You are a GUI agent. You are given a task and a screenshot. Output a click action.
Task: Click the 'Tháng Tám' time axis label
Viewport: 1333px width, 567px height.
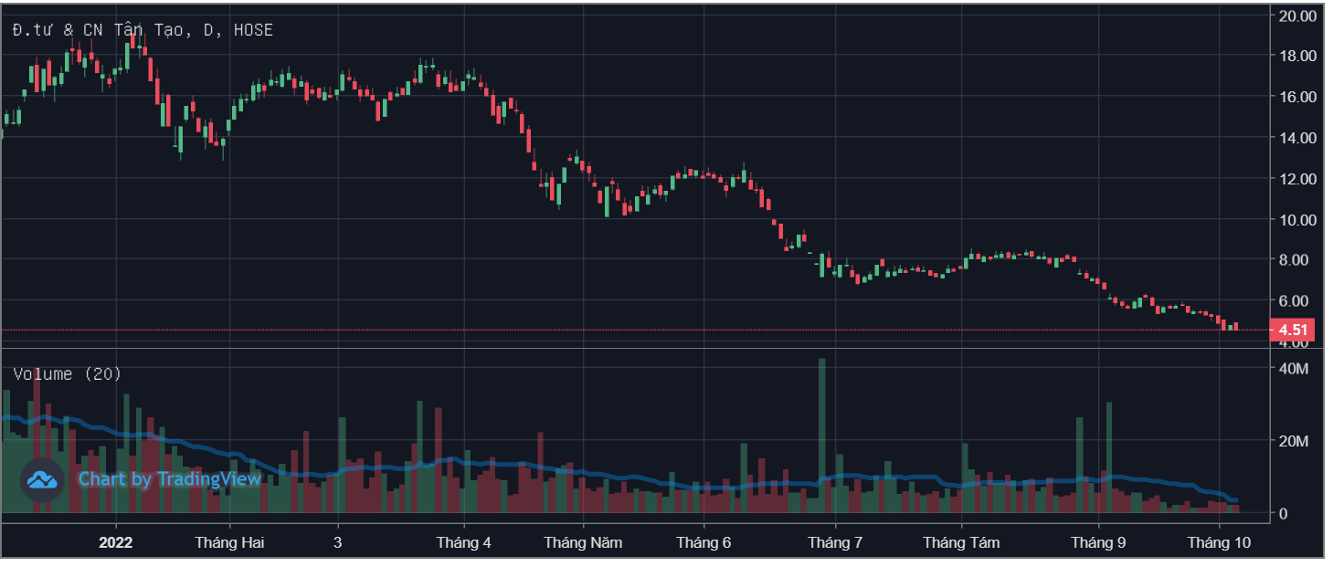tap(961, 542)
